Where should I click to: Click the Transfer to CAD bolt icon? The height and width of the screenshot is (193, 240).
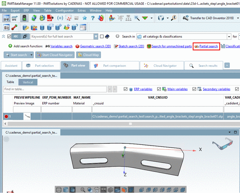coord(186,18)
